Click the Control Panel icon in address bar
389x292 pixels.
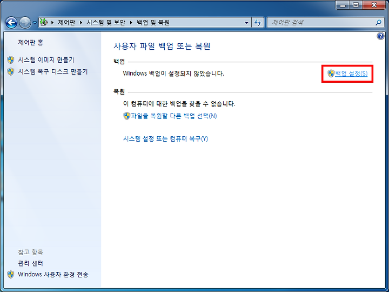click(x=44, y=22)
